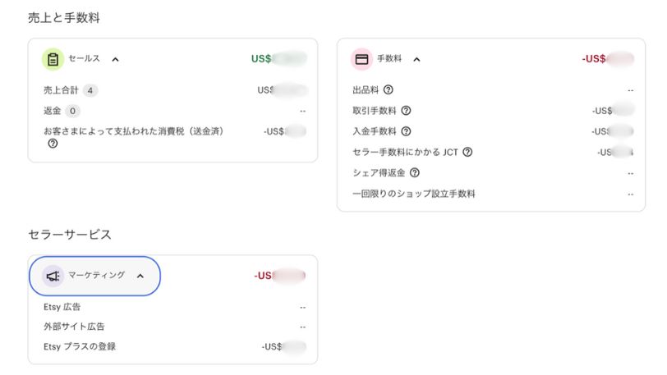The image size is (667, 375).
Task: Open help icon next to 出品料
Action: click(x=388, y=89)
